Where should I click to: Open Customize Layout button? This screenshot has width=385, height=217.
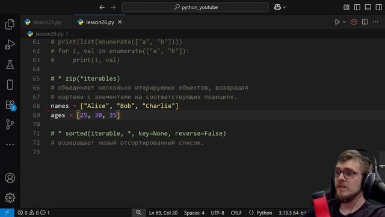346,7
